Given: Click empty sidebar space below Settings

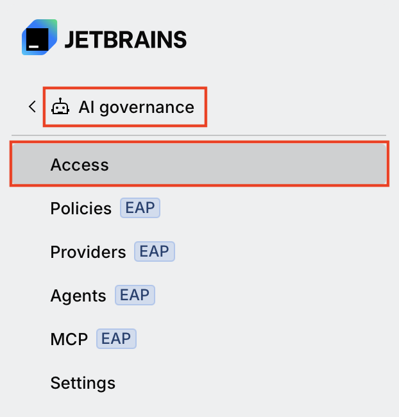Looking at the screenshot, I should (x=199, y=405).
